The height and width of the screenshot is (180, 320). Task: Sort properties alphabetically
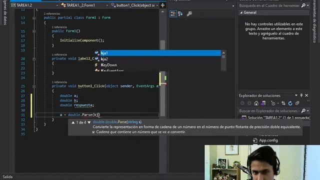pos(180,13)
